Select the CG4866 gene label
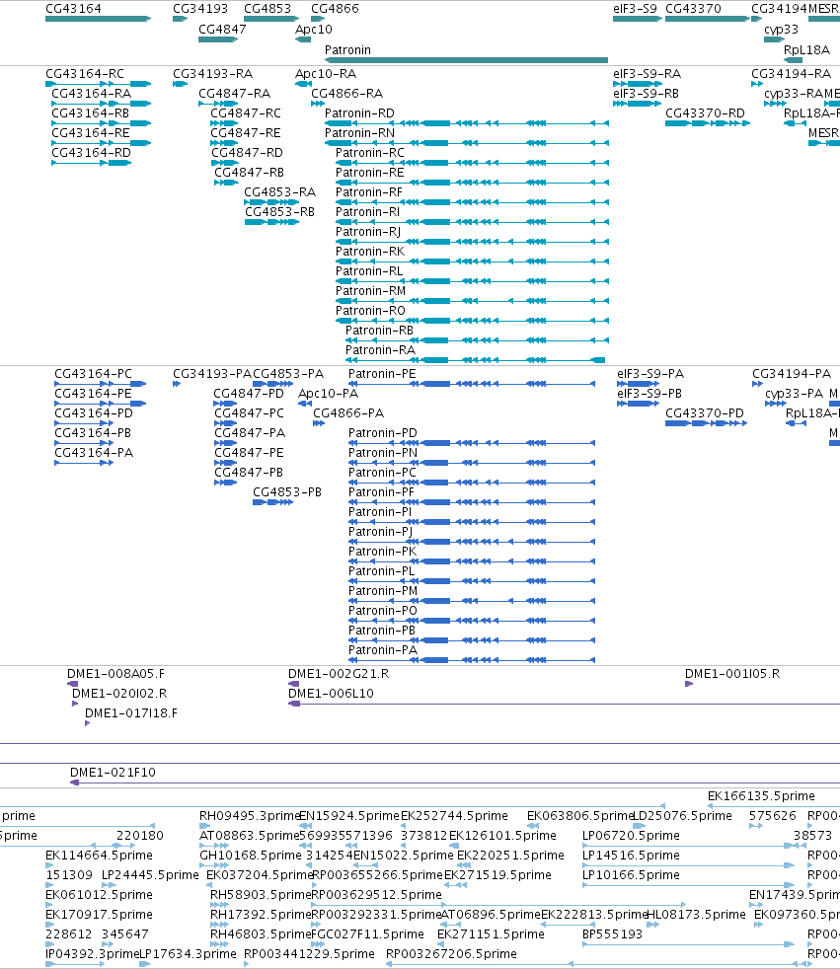Viewport: 840px width, 969px height. (x=335, y=9)
